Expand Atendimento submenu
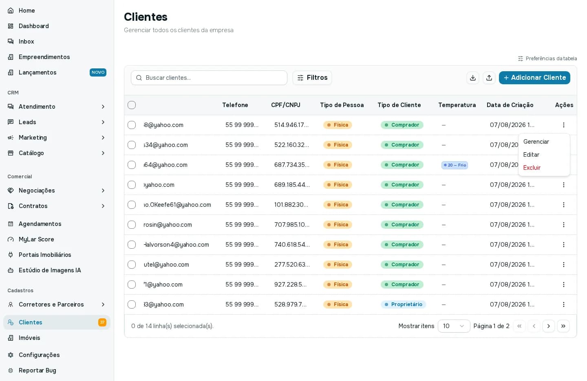This screenshot has width=587, height=381. (x=57, y=107)
